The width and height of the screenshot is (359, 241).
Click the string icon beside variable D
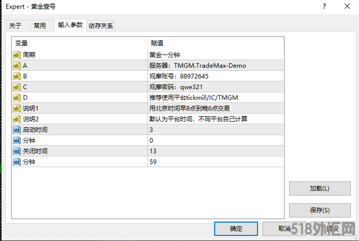17,98
